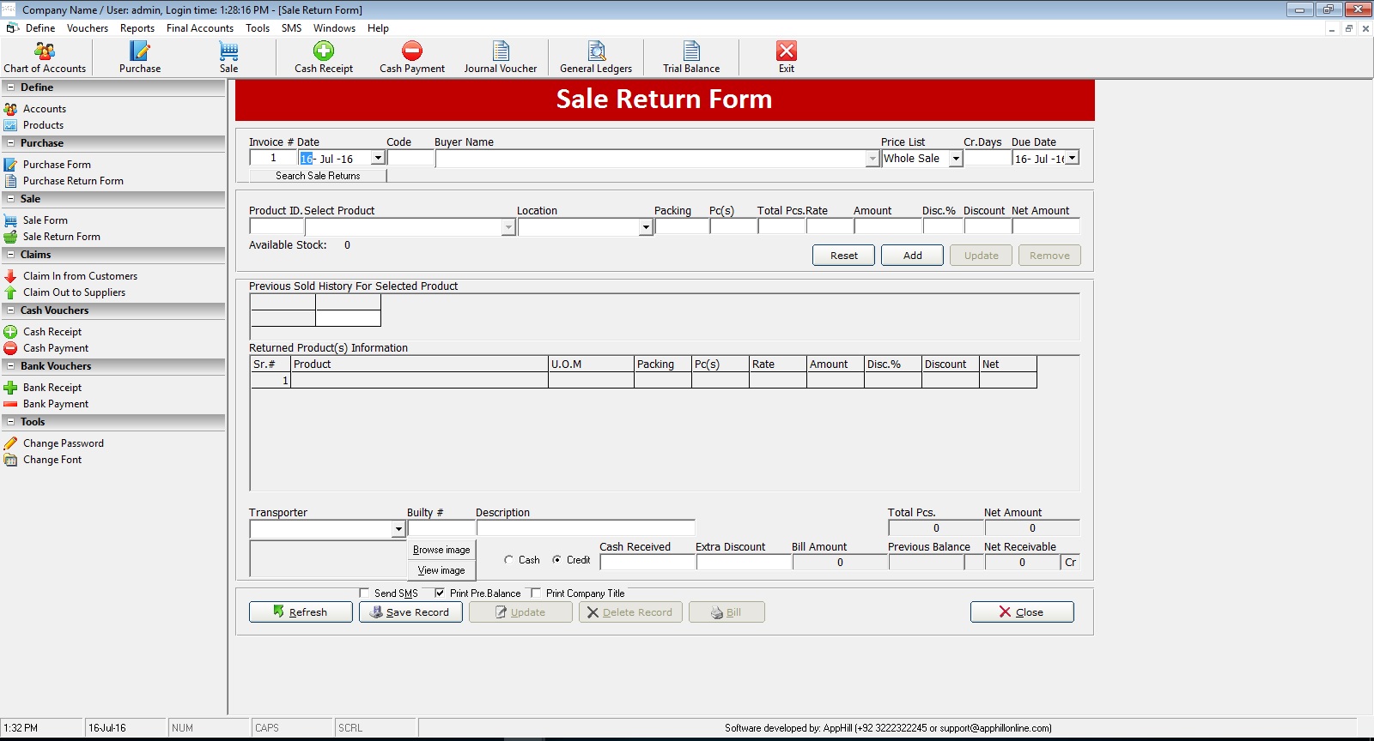Click the Trial Balance toolbar icon
The height and width of the screenshot is (741, 1374).
pyautogui.click(x=691, y=57)
